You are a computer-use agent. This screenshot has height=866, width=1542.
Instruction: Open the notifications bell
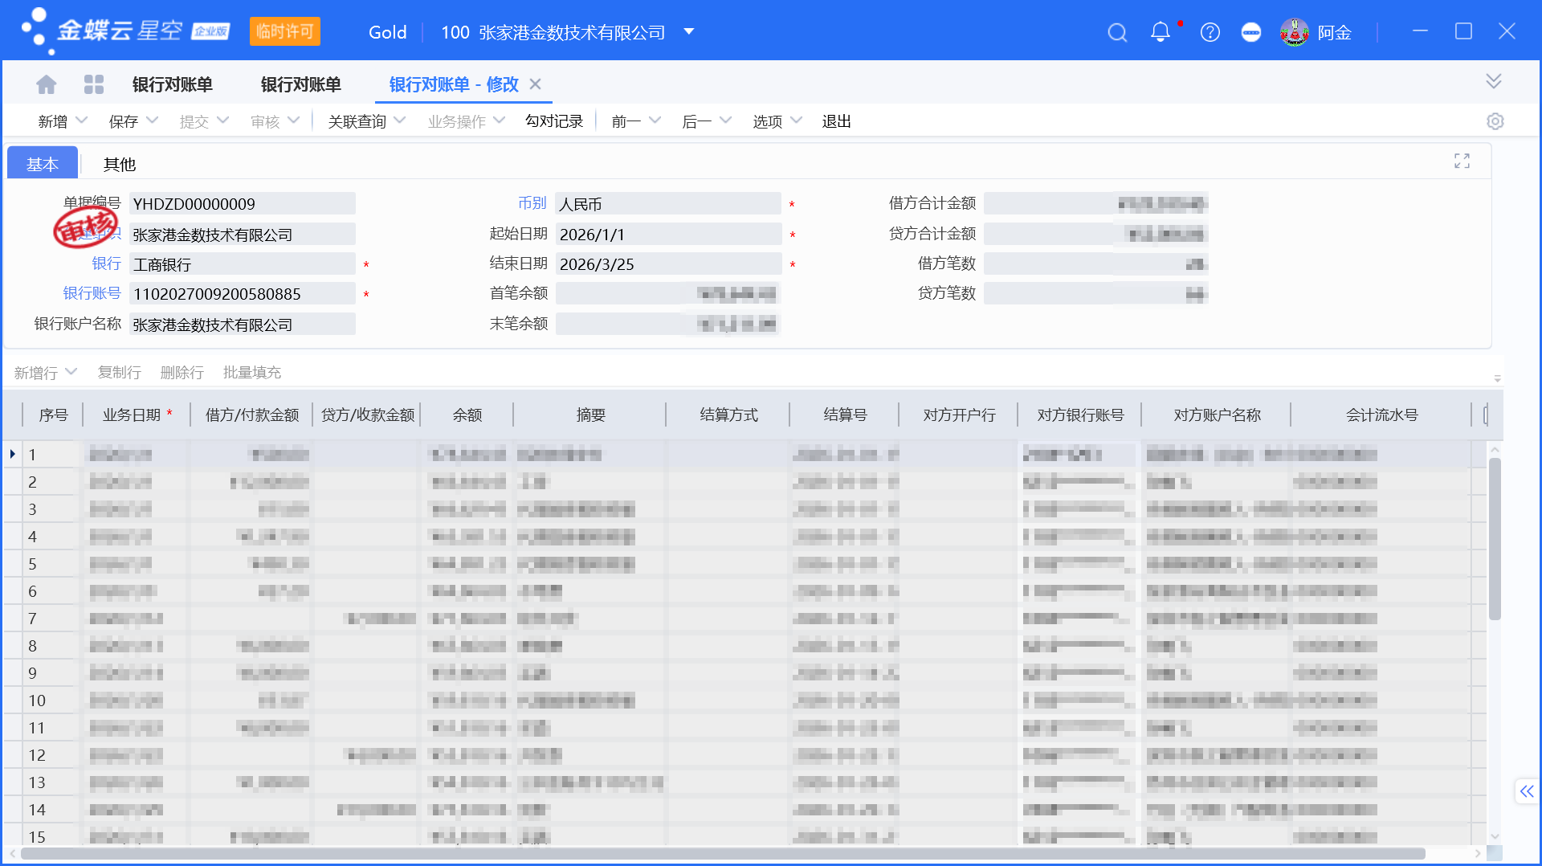coord(1160,32)
